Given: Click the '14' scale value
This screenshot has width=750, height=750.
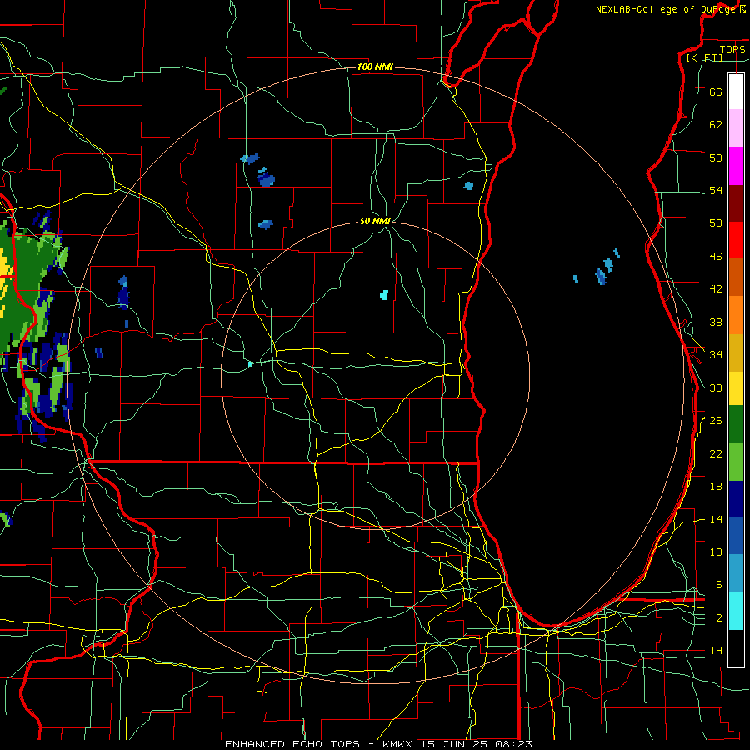Looking at the screenshot, I should point(716,520).
